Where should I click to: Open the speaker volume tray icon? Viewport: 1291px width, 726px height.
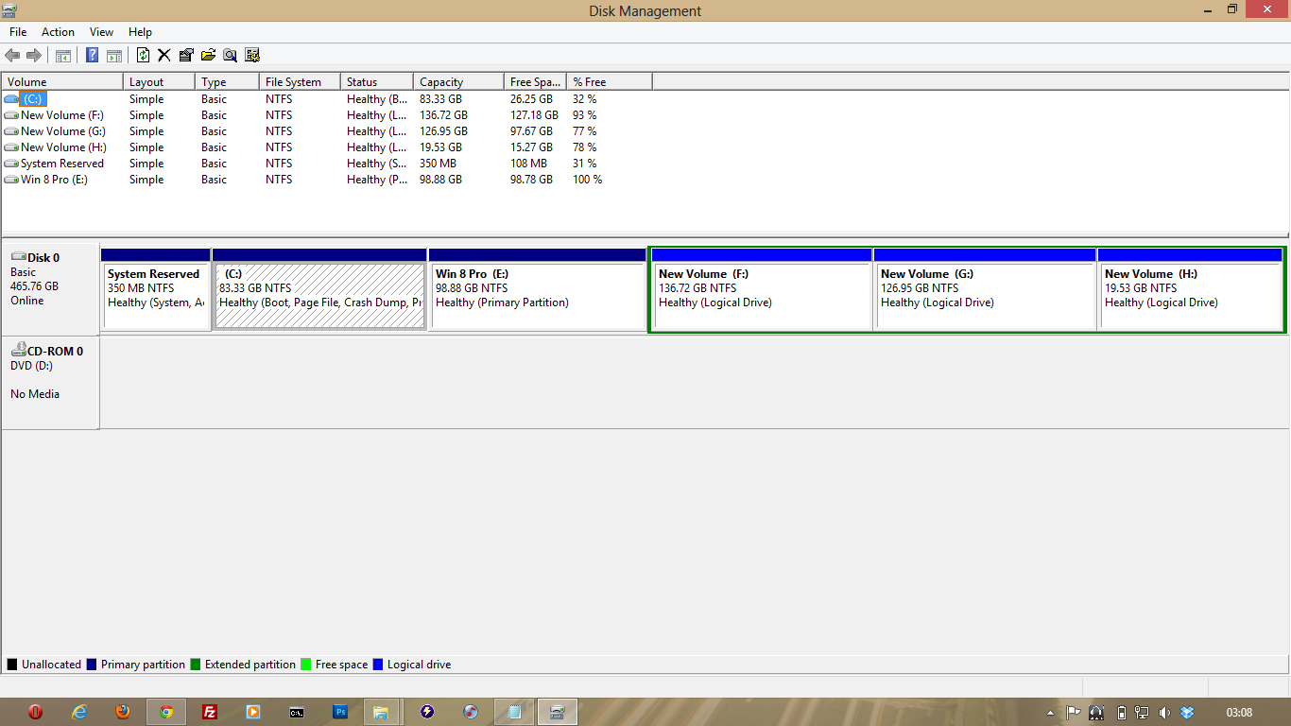[1164, 712]
